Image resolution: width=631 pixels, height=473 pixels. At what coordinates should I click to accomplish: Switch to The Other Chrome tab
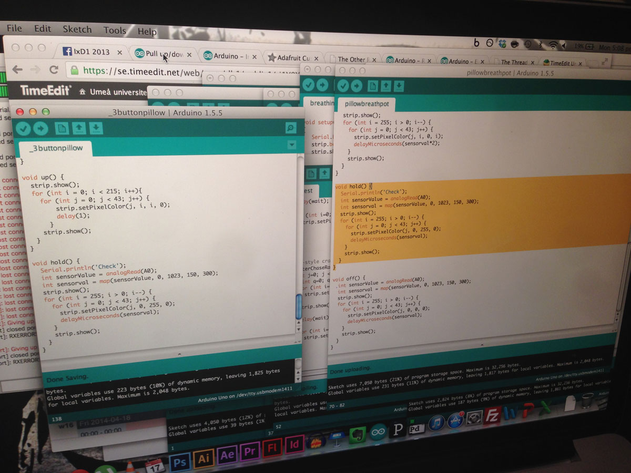[354, 59]
